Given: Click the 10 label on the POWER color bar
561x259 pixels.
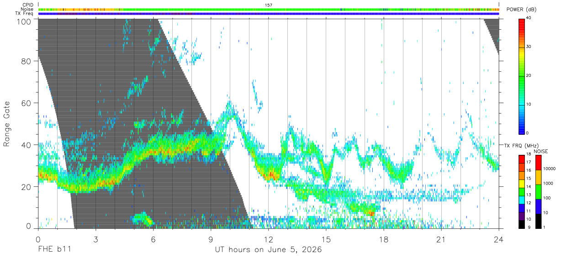Looking at the screenshot, I should coord(529,104).
